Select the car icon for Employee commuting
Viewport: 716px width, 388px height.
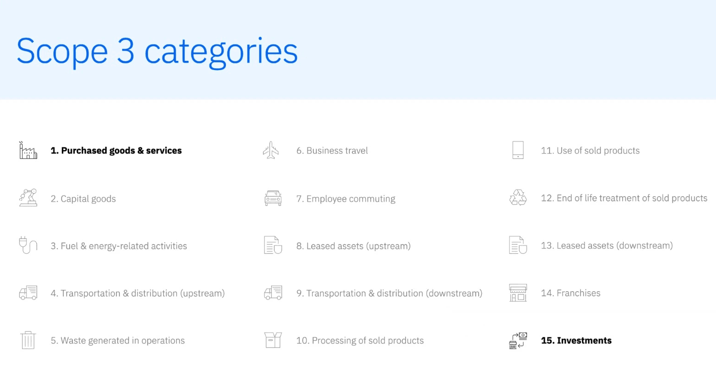point(273,198)
